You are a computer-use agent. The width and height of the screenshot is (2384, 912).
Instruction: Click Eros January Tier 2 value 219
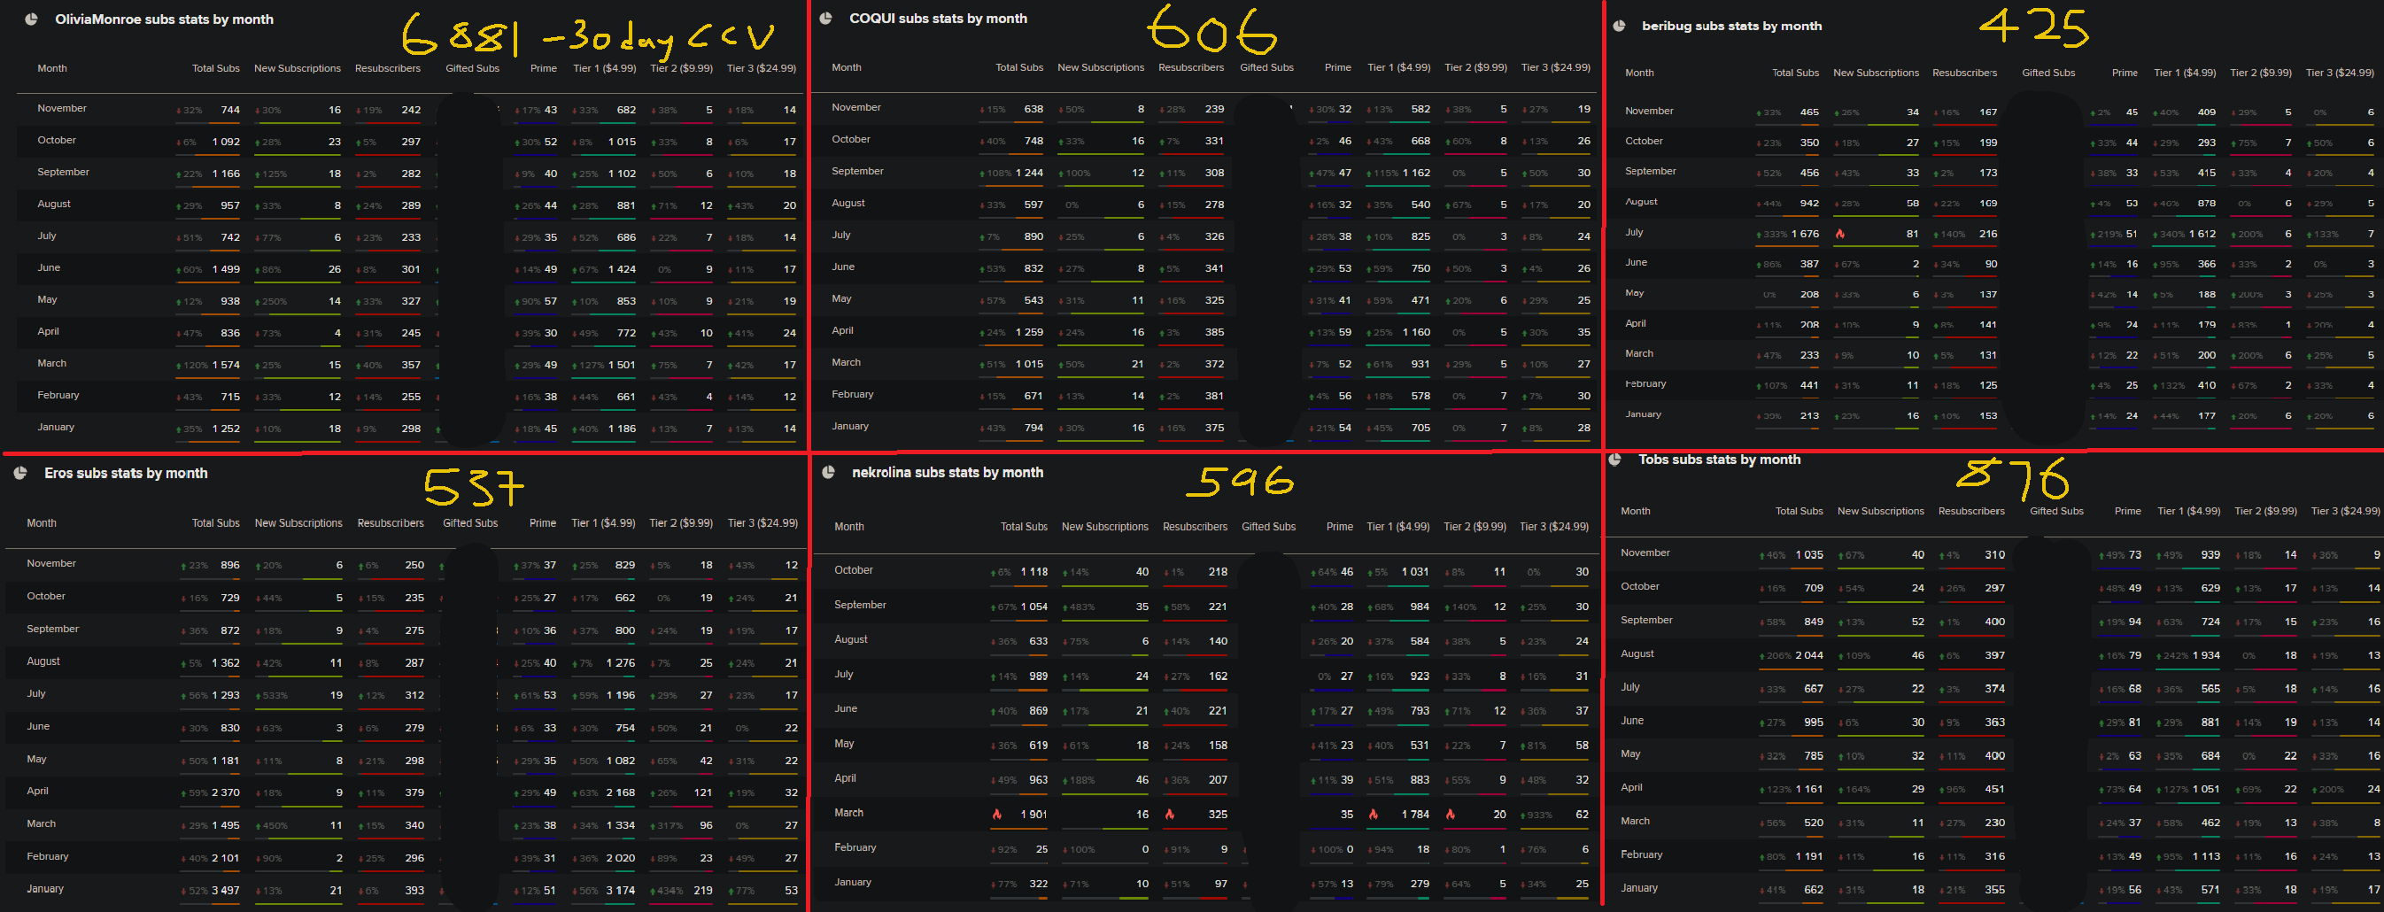click(703, 892)
